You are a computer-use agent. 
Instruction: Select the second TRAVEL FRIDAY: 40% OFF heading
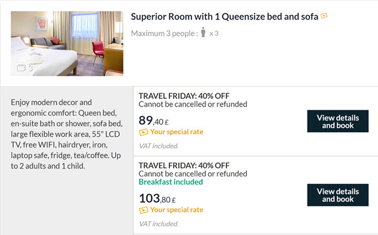(184, 165)
